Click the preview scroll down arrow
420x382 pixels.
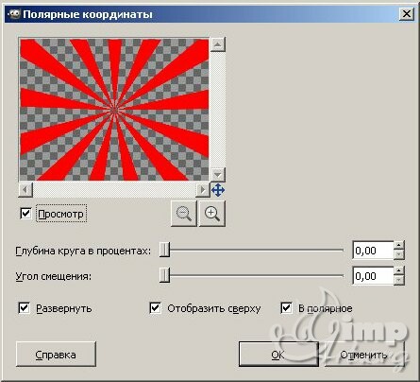218,174
